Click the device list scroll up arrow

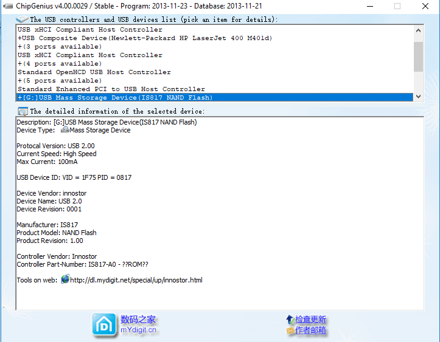point(418,30)
